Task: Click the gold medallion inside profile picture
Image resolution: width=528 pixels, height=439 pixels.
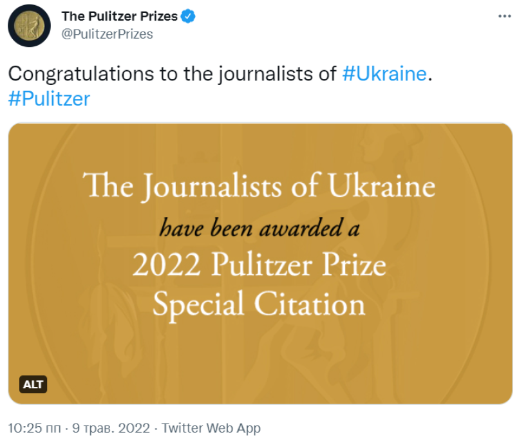Action: 29,26
